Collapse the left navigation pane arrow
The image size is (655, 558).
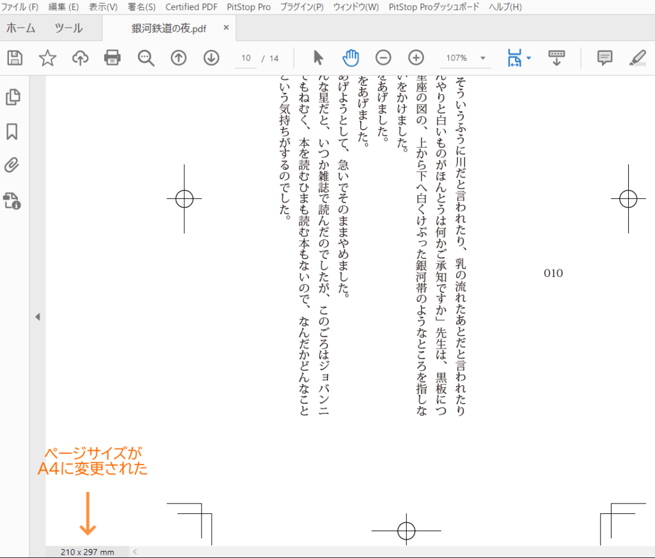pyautogui.click(x=37, y=317)
